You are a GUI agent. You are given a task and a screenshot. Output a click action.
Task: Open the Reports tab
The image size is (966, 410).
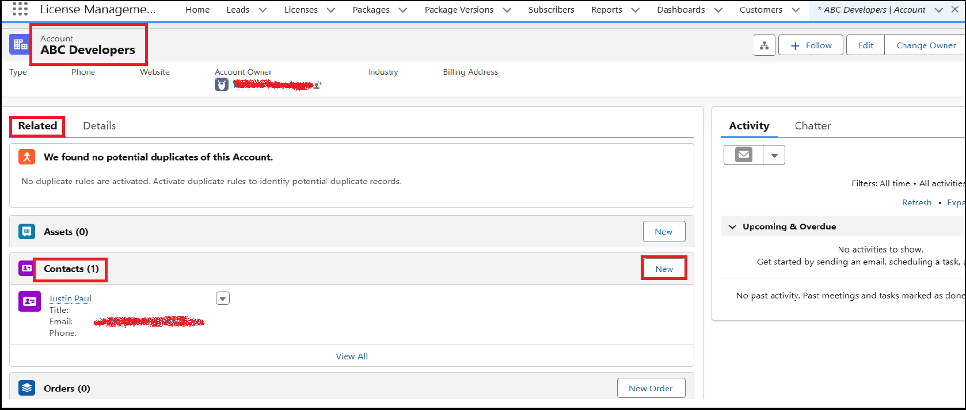point(606,10)
